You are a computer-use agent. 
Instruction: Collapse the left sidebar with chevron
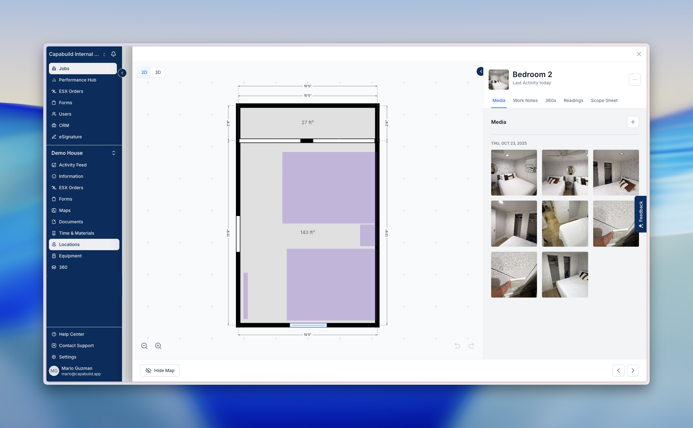tap(122, 73)
